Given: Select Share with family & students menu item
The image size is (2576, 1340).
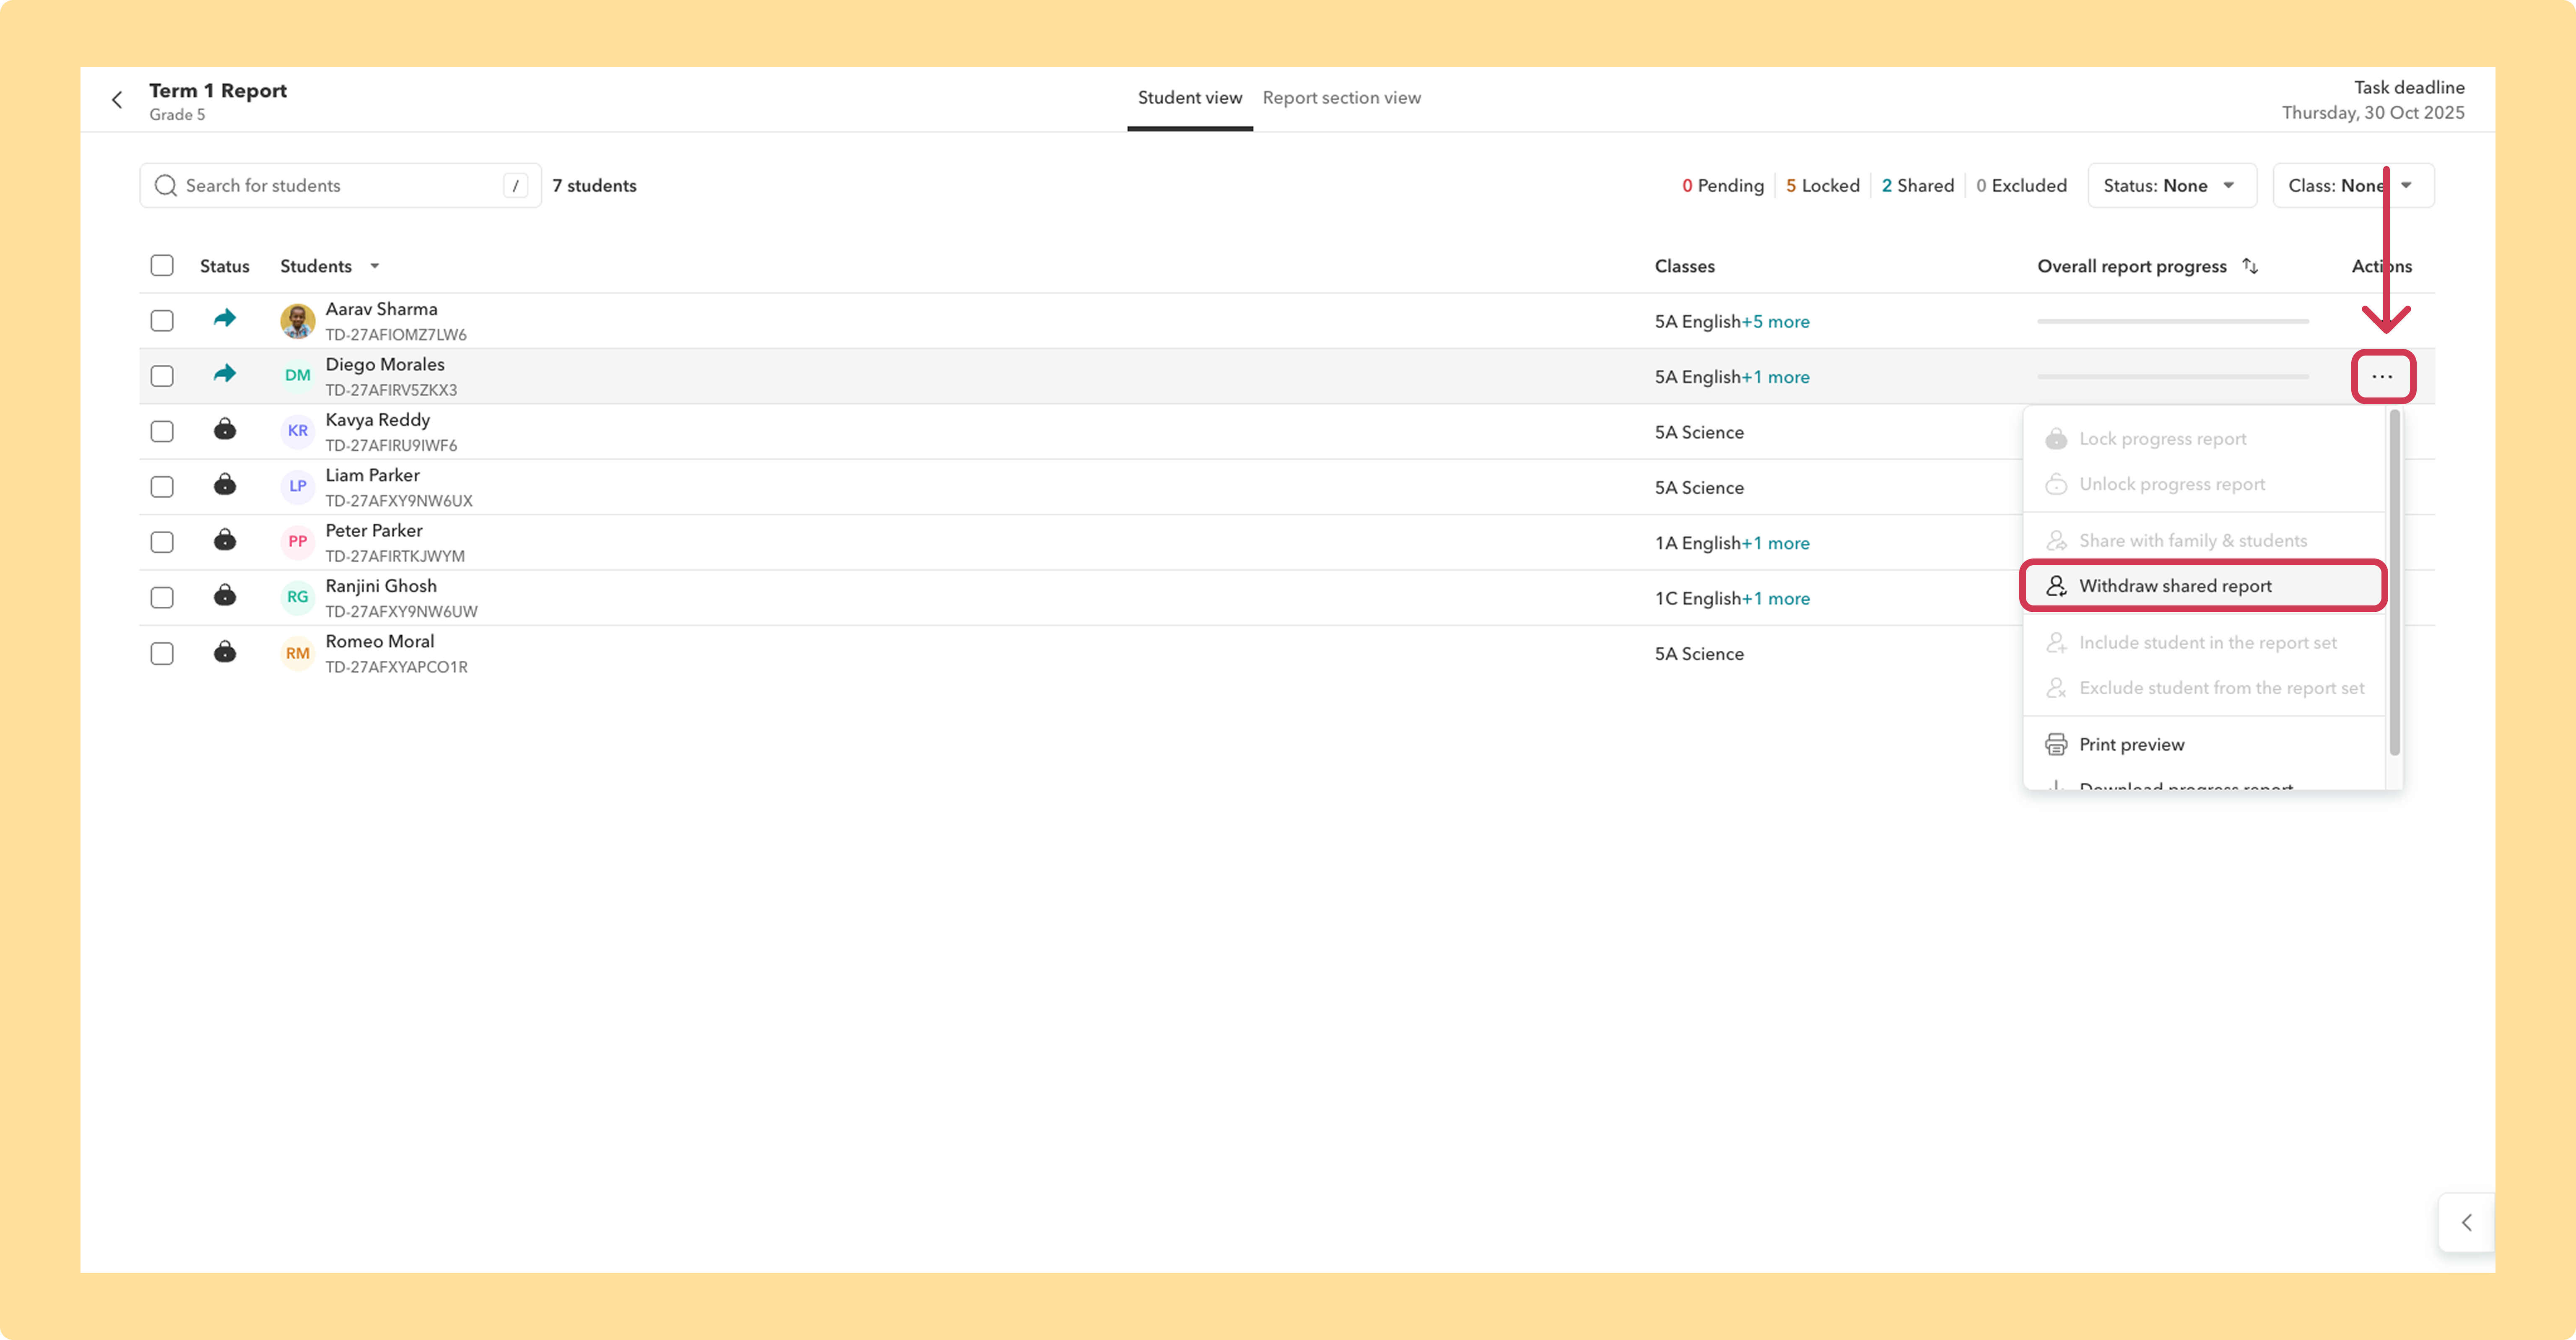Looking at the screenshot, I should (x=2204, y=541).
